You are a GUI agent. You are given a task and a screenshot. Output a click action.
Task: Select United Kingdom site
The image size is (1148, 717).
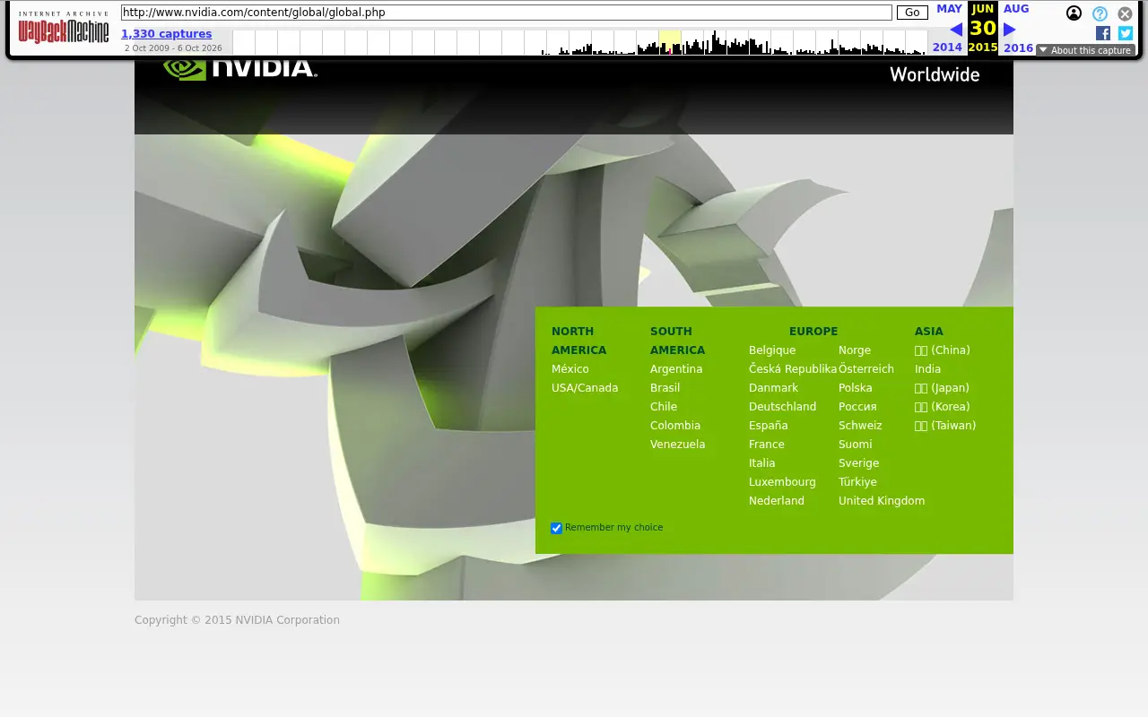tap(882, 501)
